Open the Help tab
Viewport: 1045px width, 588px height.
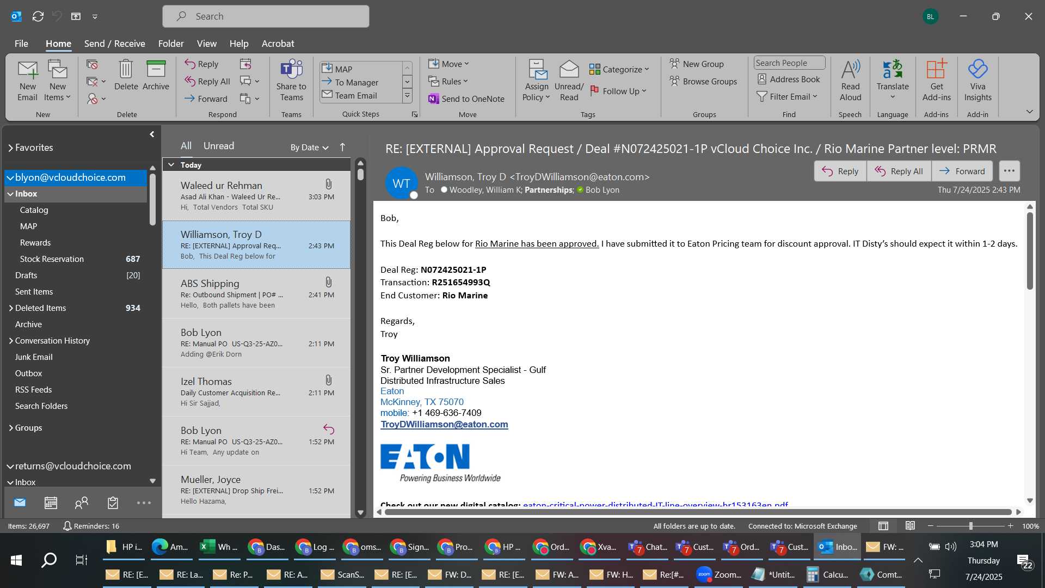(238, 44)
